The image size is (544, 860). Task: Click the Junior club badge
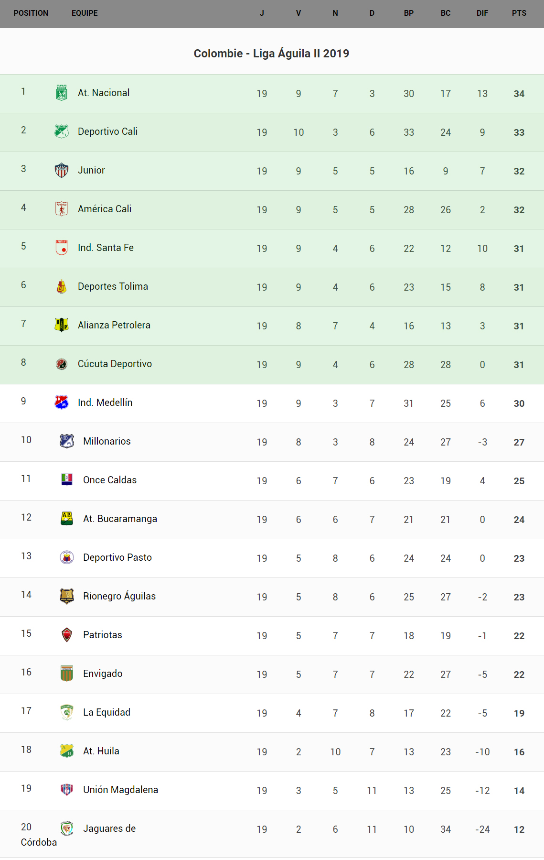(62, 170)
